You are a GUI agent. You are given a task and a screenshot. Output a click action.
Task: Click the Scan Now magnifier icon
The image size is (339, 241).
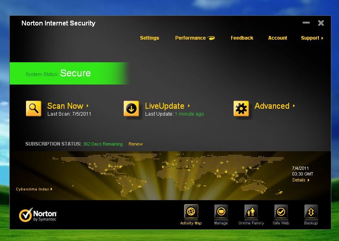[x=34, y=108]
